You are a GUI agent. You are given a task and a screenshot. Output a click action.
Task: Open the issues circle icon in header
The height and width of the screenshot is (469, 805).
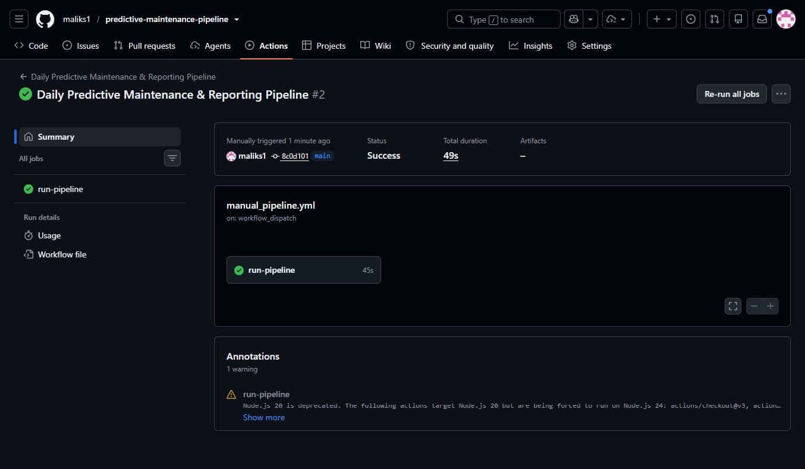[x=690, y=19]
